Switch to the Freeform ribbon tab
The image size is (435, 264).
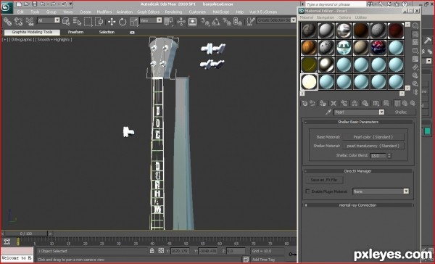point(75,32)
